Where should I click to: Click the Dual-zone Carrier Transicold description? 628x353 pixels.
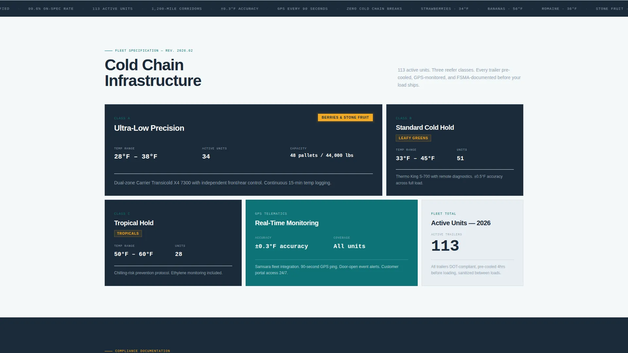point(222,183)
